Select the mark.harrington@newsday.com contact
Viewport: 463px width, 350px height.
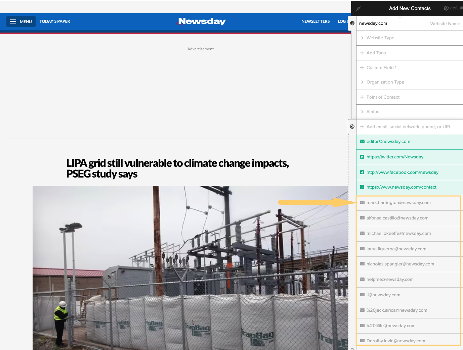click(x=398, y=203)
